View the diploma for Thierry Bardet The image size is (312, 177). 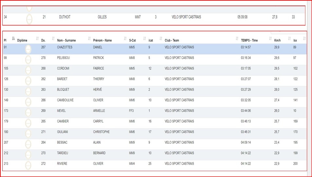point(28,80)
